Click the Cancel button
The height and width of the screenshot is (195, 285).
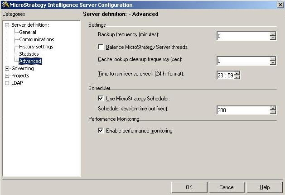pyautogui.click(x=227, y=187)
